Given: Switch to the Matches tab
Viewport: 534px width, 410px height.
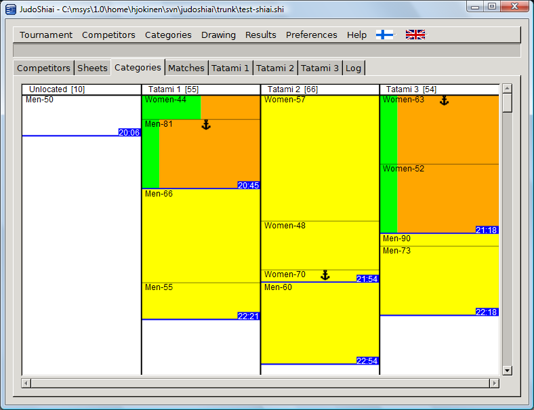Looking at the screenshot, I should coord(186,68).
